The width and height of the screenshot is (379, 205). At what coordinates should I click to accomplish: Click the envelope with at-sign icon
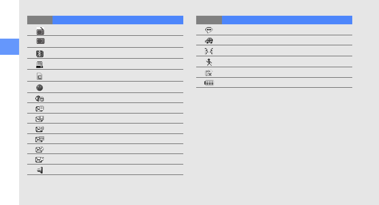click(x=40, y=129)
